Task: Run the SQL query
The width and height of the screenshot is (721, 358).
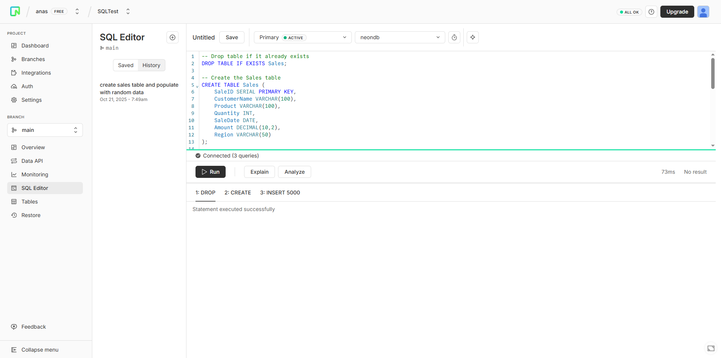Action: (210, 172)
